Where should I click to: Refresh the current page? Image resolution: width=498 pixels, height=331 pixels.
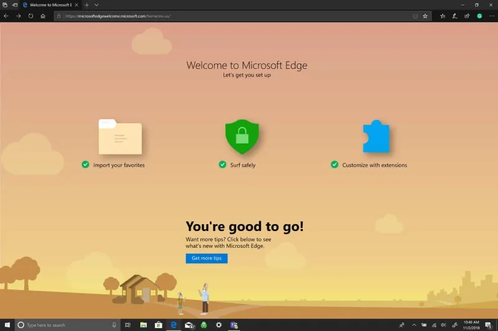tap(31, 16)
